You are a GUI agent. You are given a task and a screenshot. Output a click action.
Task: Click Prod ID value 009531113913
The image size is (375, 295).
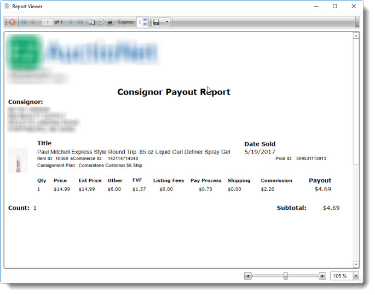pos(311,158)
